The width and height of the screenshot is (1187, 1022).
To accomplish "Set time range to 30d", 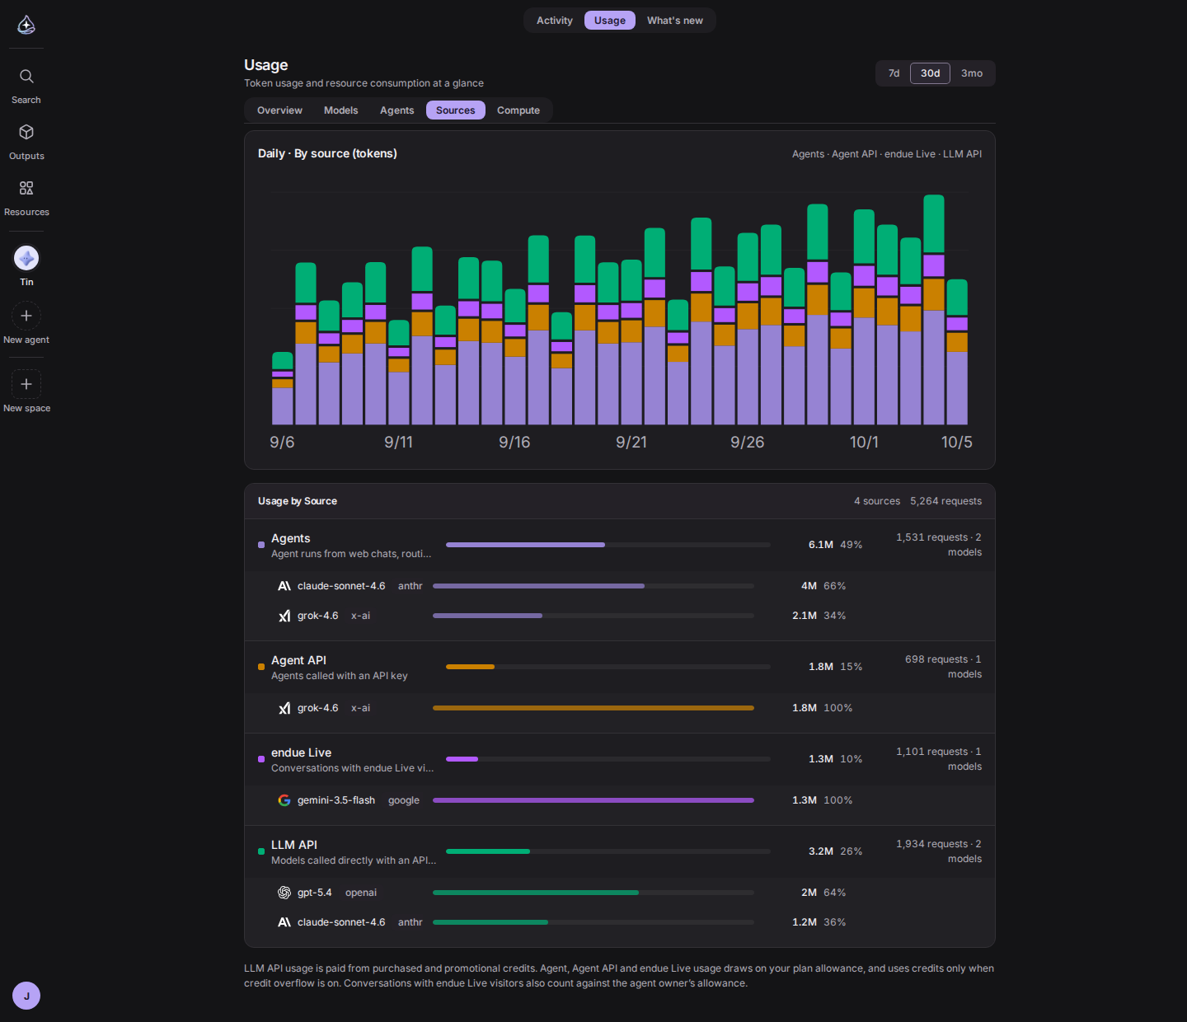I will coord(931,73).
